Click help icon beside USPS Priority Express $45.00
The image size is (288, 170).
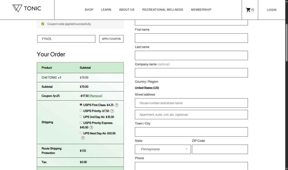pos(91,127)
